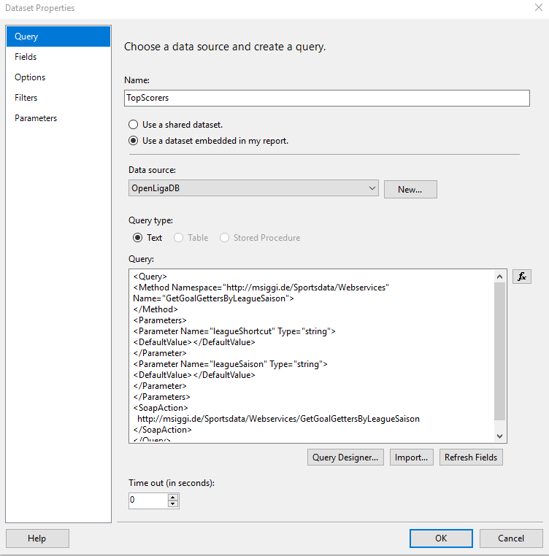Open the Options page
The height and width of the screenshot is (556, 549).
[x=30, y=77]
